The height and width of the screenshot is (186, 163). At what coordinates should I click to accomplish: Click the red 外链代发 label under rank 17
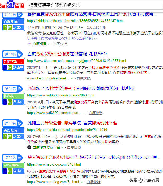[14, 61]
